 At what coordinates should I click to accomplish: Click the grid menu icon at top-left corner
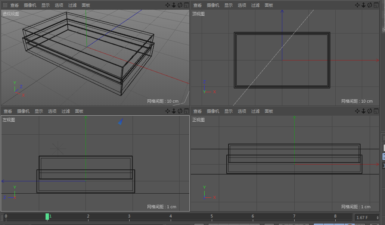[x=4, y=5]
